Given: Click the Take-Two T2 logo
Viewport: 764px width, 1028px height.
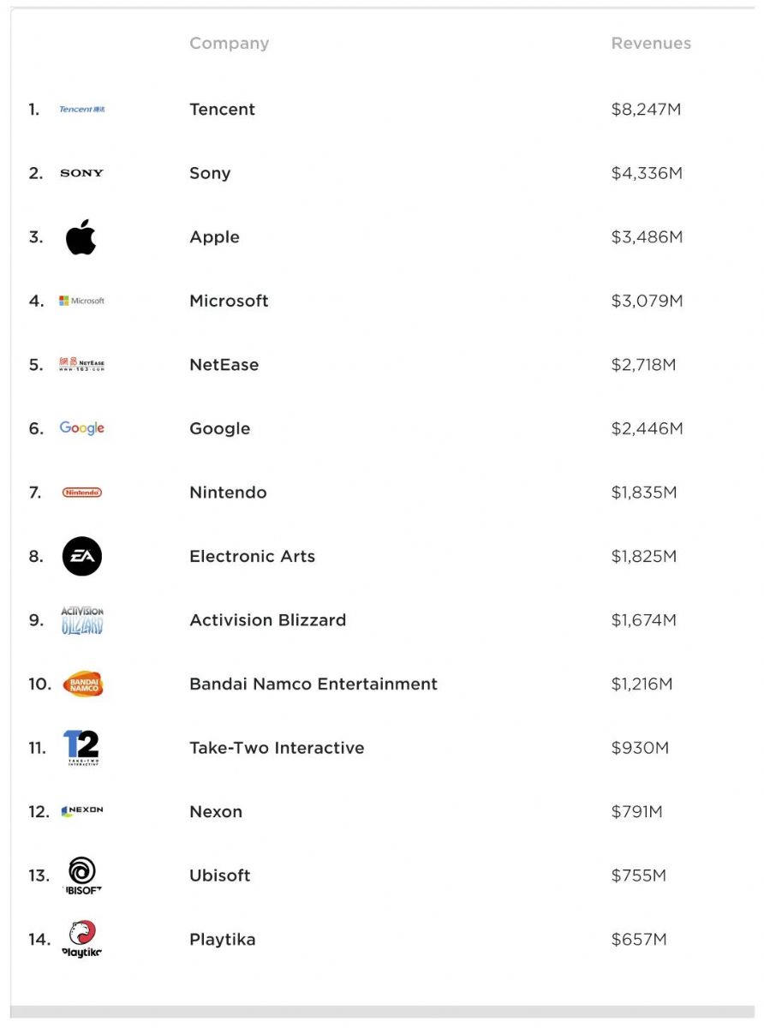Looking at the screenshot, I should point(82,748).
